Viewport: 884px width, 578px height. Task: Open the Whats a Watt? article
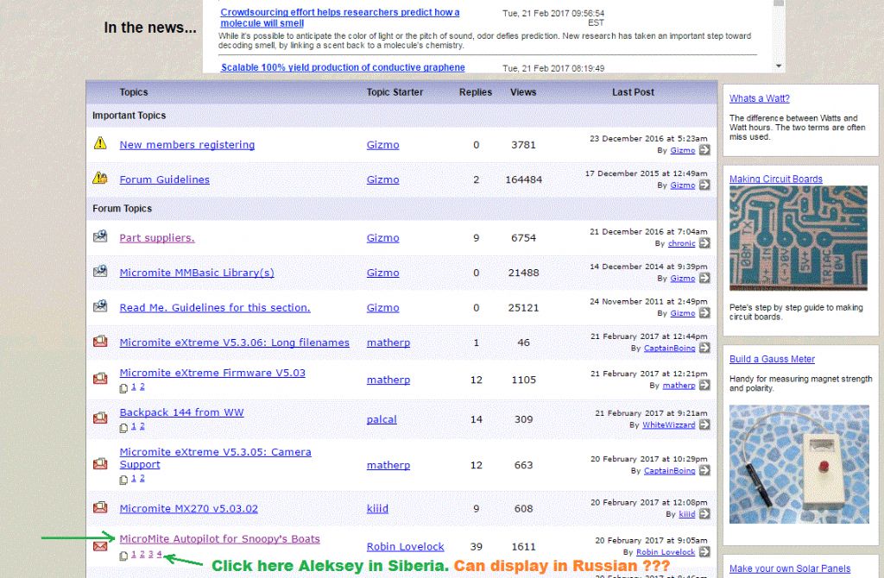[x=759, y=98]
